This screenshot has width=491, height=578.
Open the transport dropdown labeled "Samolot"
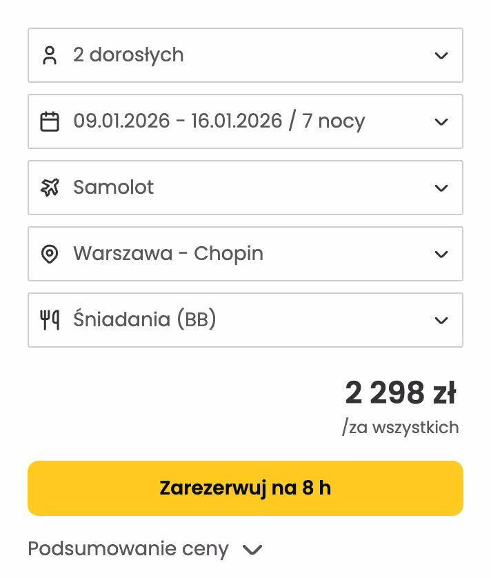(245, 188)
